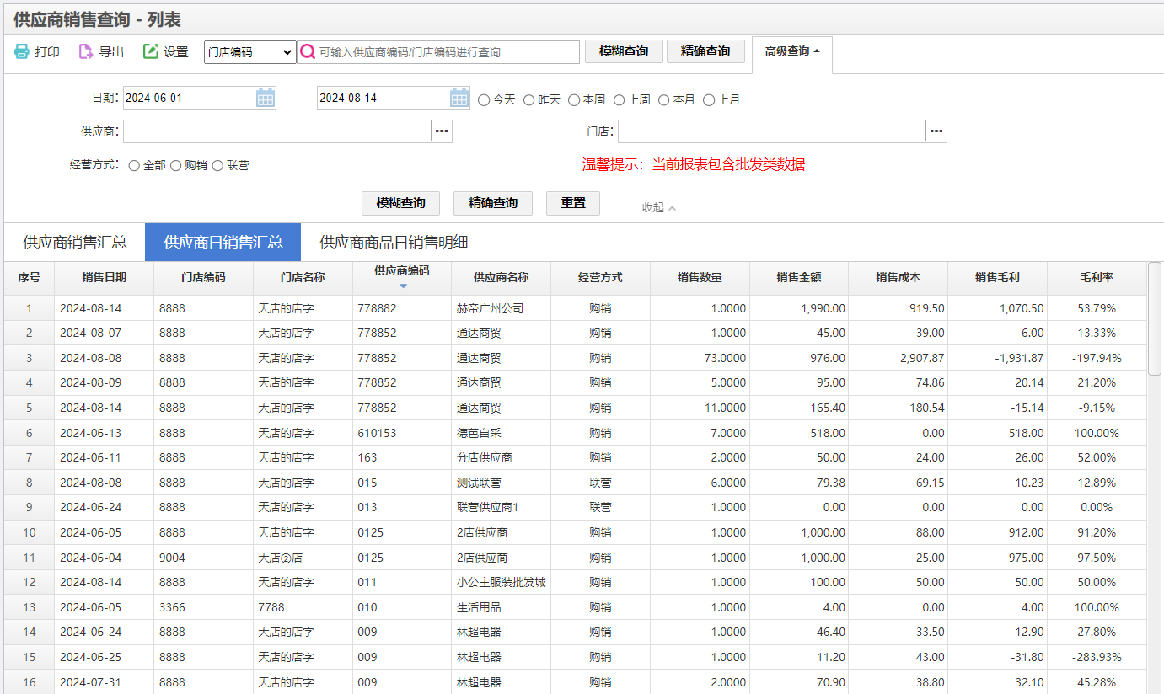Image resolution: width=1164 pixels, height=694 pixels.
Task: Click the 重置 reset button
Action: pos(573,203)
